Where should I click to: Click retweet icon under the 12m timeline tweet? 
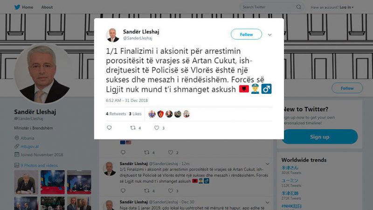click(x=147, y=190)
